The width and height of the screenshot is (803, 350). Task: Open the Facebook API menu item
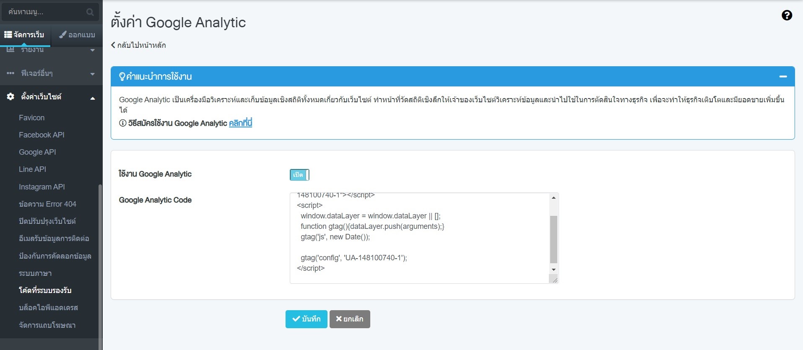[42, 135]
